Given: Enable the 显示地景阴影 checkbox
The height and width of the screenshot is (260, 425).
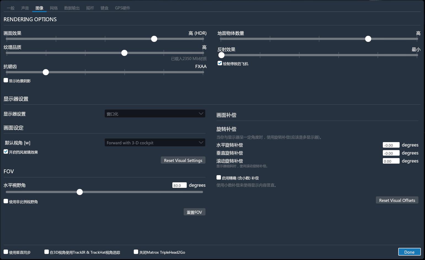Looking at the screenshot, I should click(6, 80).
